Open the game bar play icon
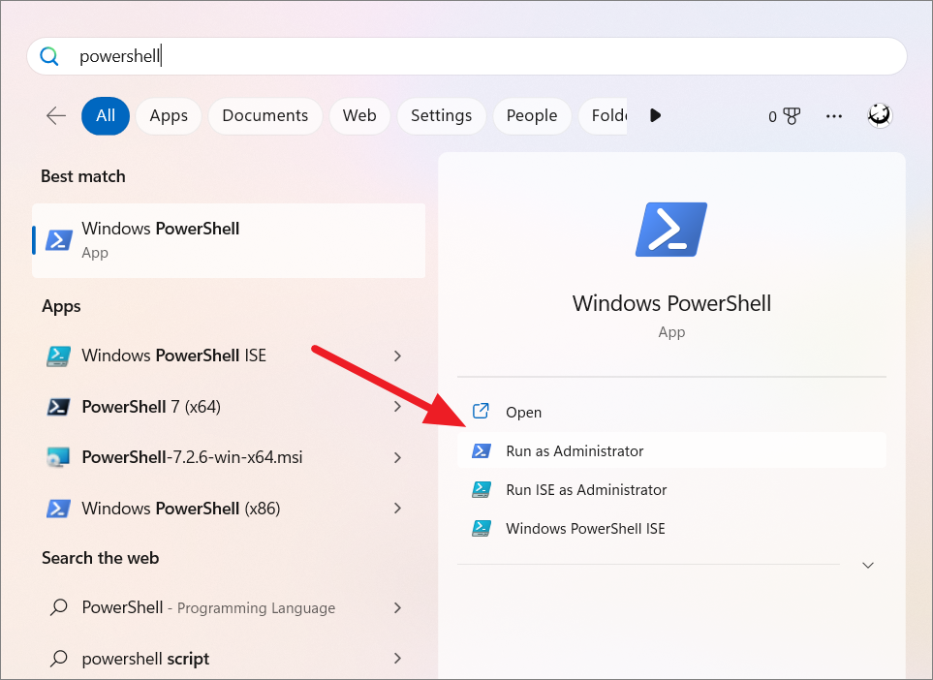The width and height of the screenshot is (933, 680). (x=655, y=115)
